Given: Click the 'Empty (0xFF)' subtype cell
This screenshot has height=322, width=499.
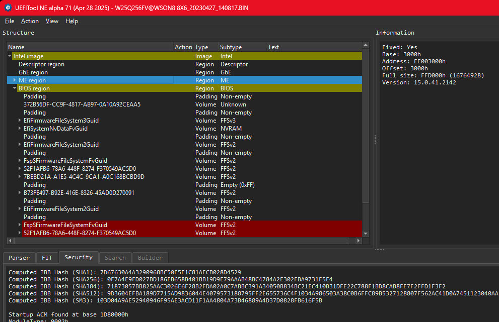Looking at the screenshot, I should pos(238,185).
